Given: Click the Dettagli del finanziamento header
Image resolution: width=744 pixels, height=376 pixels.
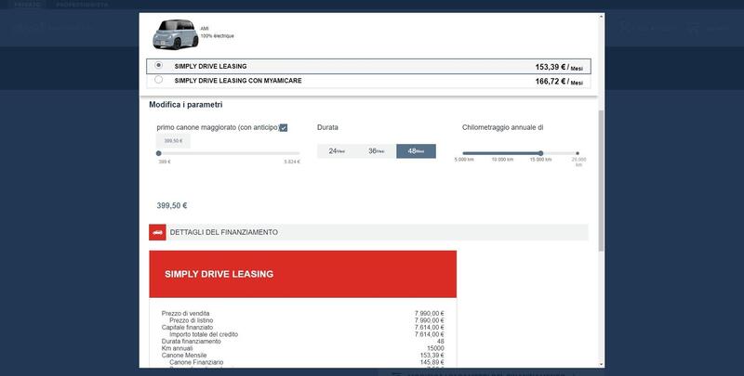Looking at the screenshot, I should [368, 232].
